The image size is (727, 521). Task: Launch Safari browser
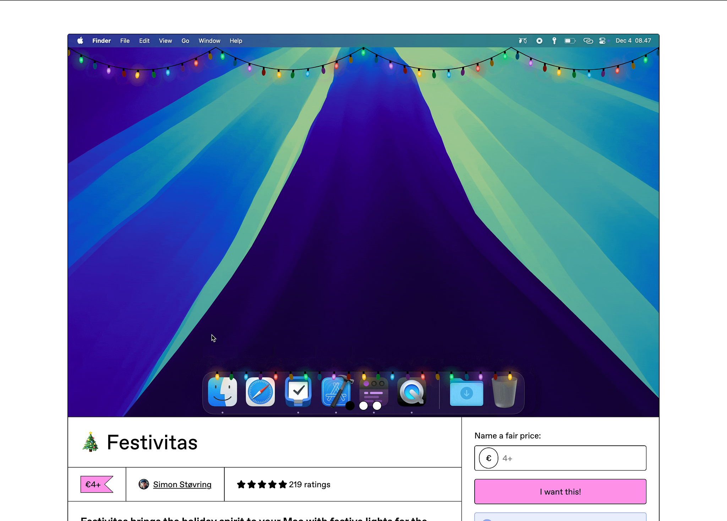(259, 391)
